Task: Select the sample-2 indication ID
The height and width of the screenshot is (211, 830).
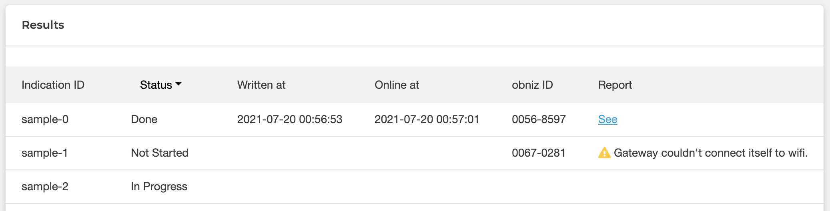Action: point(45,187)
